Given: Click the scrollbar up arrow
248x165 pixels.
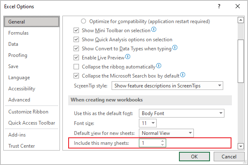Looking at the screenshot, I should point(241,20).
